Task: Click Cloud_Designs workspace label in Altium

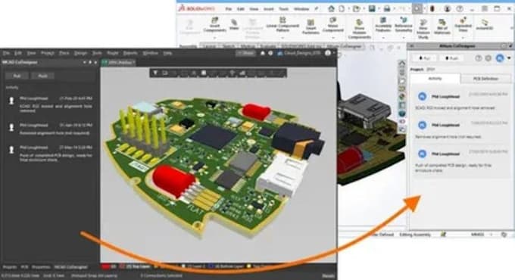Action: tap(302, 53)
